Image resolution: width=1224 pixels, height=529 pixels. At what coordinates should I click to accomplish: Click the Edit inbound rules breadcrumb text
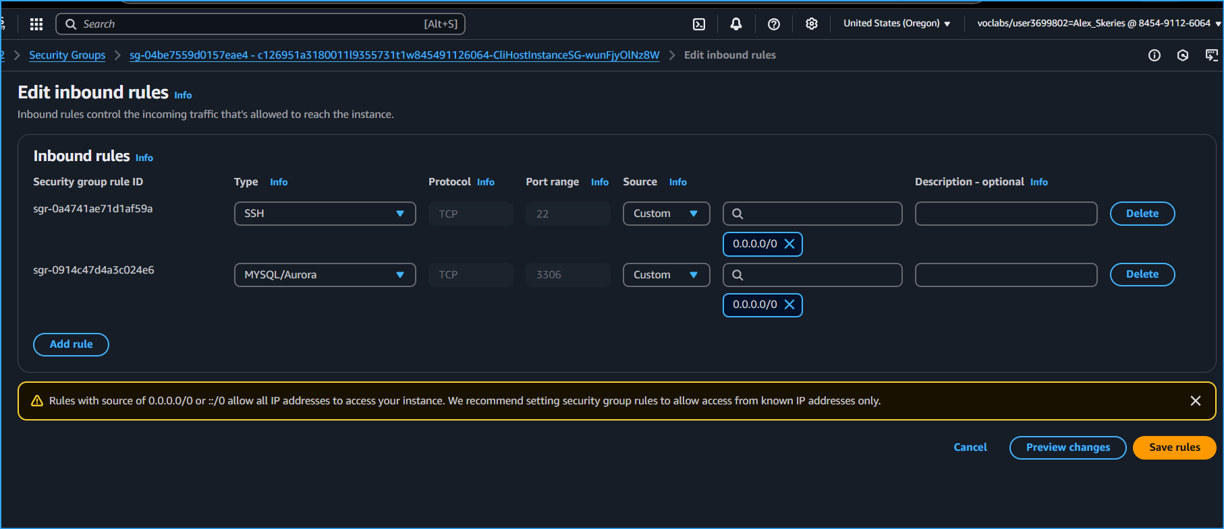[730, 55]
